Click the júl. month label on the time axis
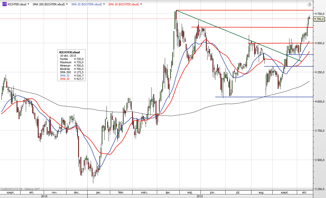Viewport: 326px width, 198px height. click(x=238, y=192)
